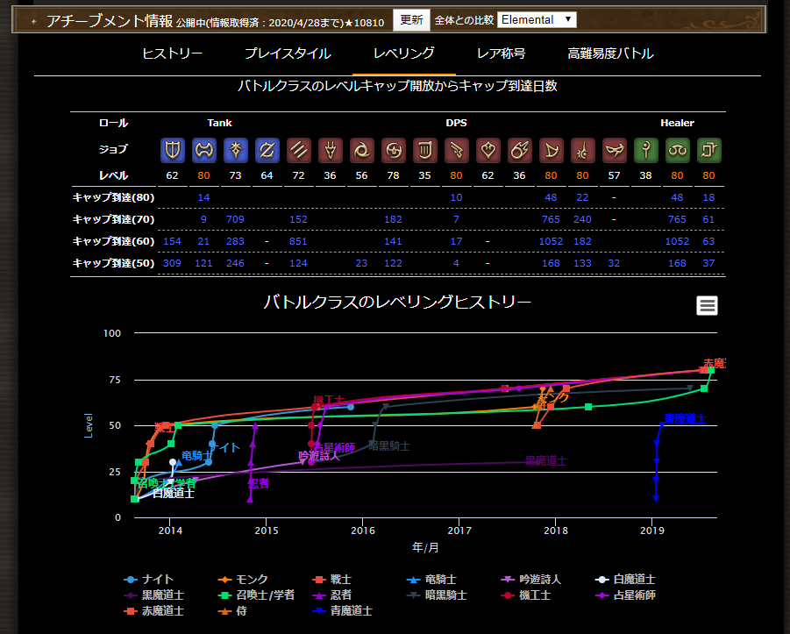This screenshot has height=634, width=790.
Task: Click the Machinist job icon
Action: click(457, 150)
